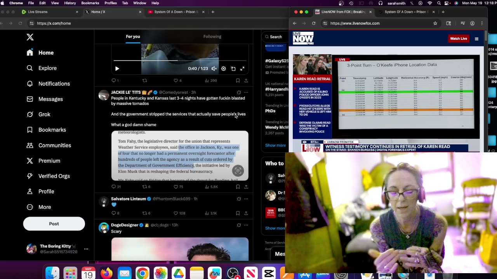Open Explore in X sidebar
Screen dimensions: 497x279
[42, 68]
